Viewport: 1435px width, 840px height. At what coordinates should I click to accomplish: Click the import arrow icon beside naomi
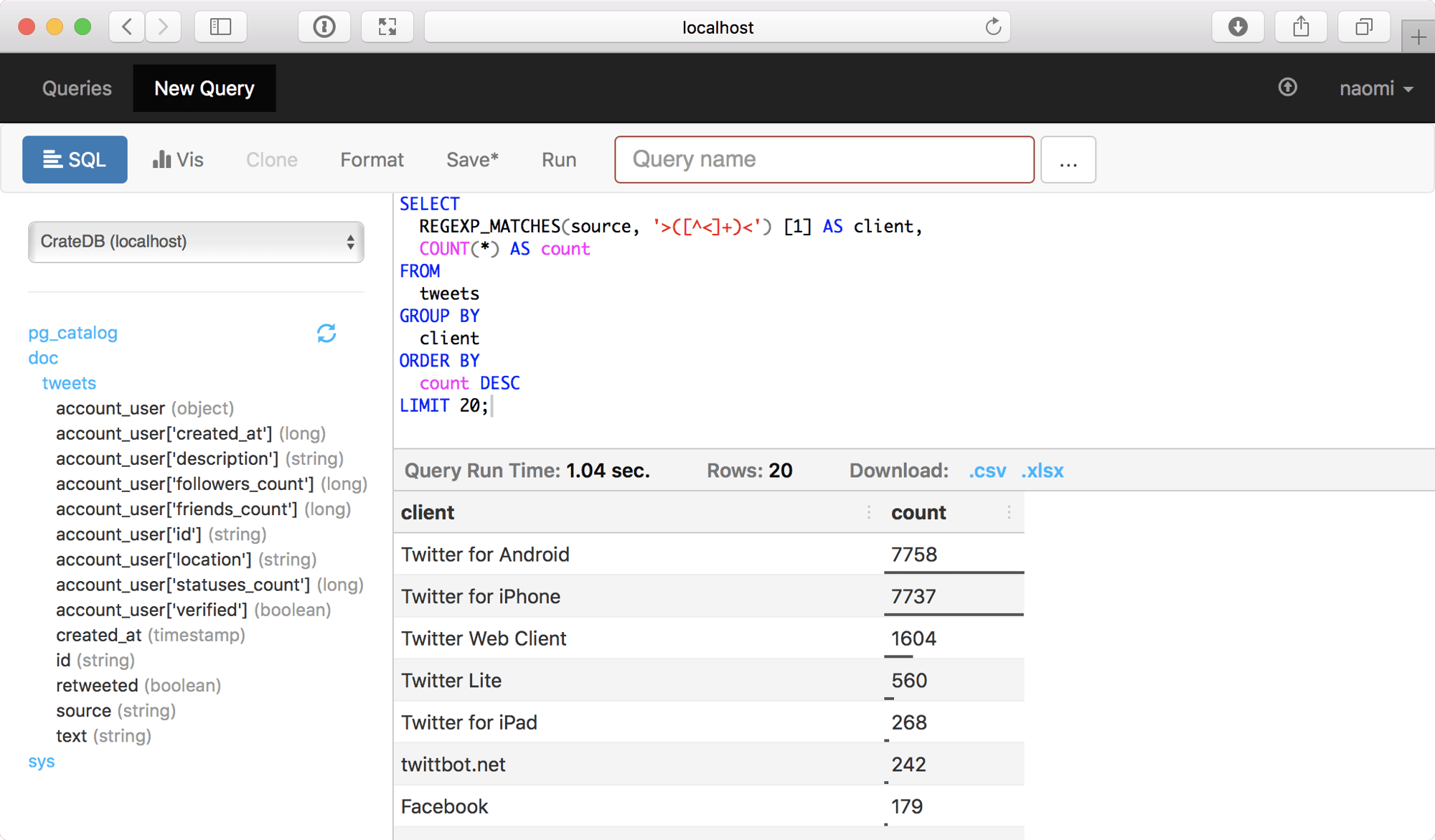click(x=1288, y=88)
